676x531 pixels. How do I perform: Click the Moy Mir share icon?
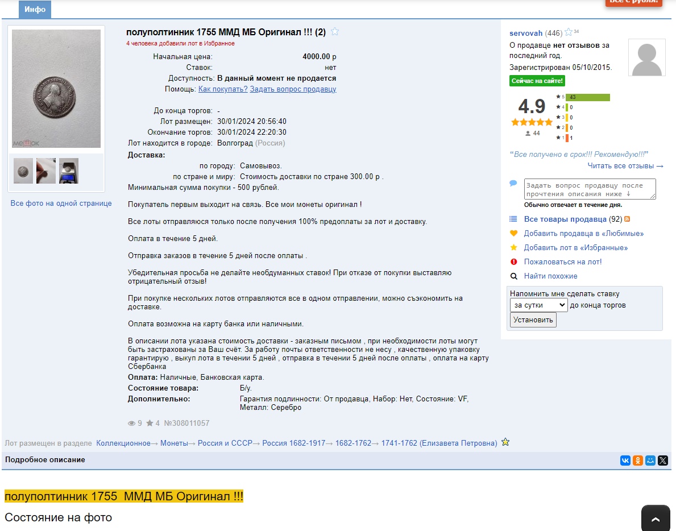[650, 461]
